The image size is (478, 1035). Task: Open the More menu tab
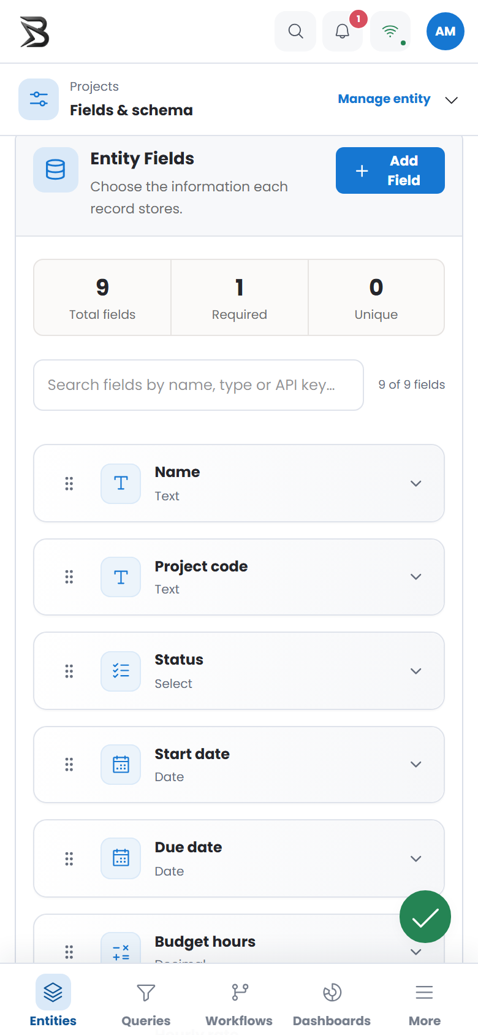[x=425, y=1001]
